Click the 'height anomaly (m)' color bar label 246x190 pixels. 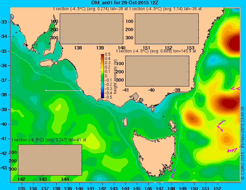coord(115,77)
